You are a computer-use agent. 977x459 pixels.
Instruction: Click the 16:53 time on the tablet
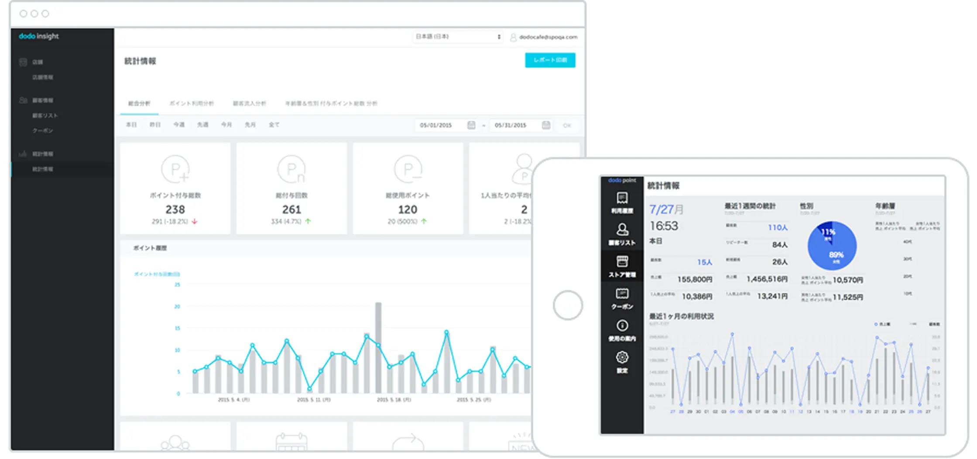pyautogui.click(x=664, y=226)
